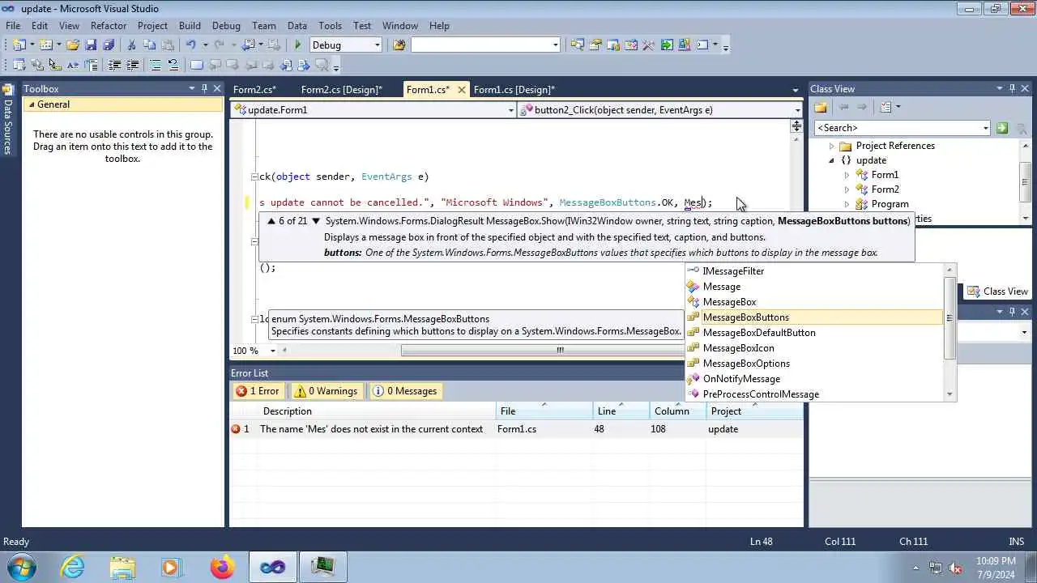
Task: Click the autocomplete list scrollbar thumb
Action: pyautogui.click(x=950, y=318)
